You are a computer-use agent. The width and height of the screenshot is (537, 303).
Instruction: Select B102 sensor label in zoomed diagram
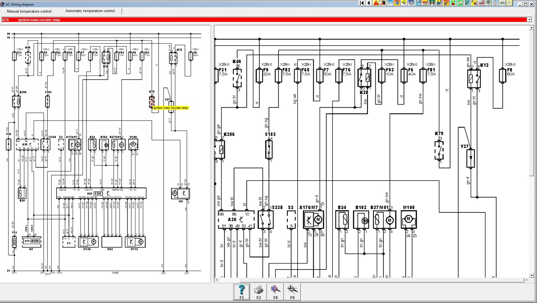pyautogui.click(x=361, y=208)
